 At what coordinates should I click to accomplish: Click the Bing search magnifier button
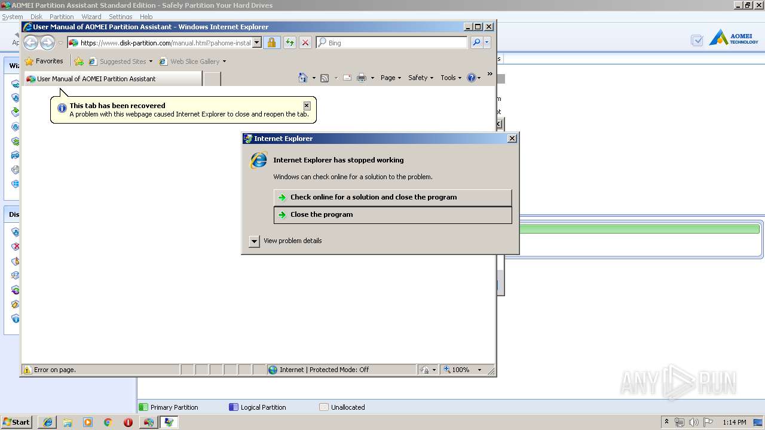click(x=476, y=42)
